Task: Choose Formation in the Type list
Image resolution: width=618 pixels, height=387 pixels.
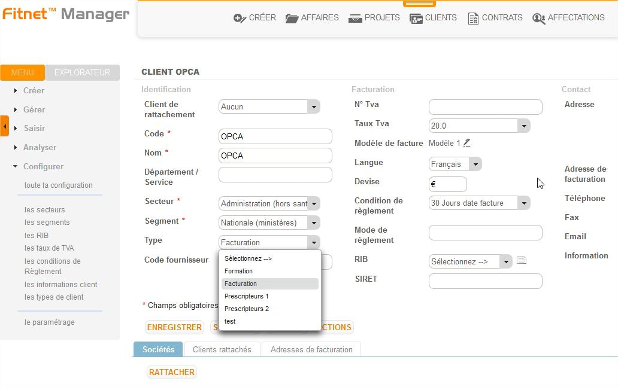Action: tap(238, 271)
